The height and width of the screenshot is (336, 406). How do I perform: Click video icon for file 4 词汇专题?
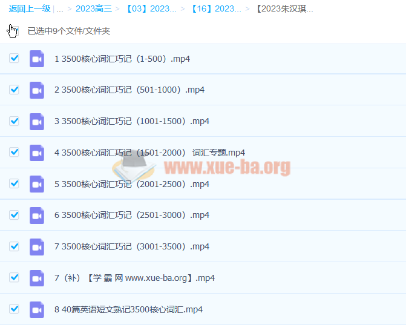[37, 153]
